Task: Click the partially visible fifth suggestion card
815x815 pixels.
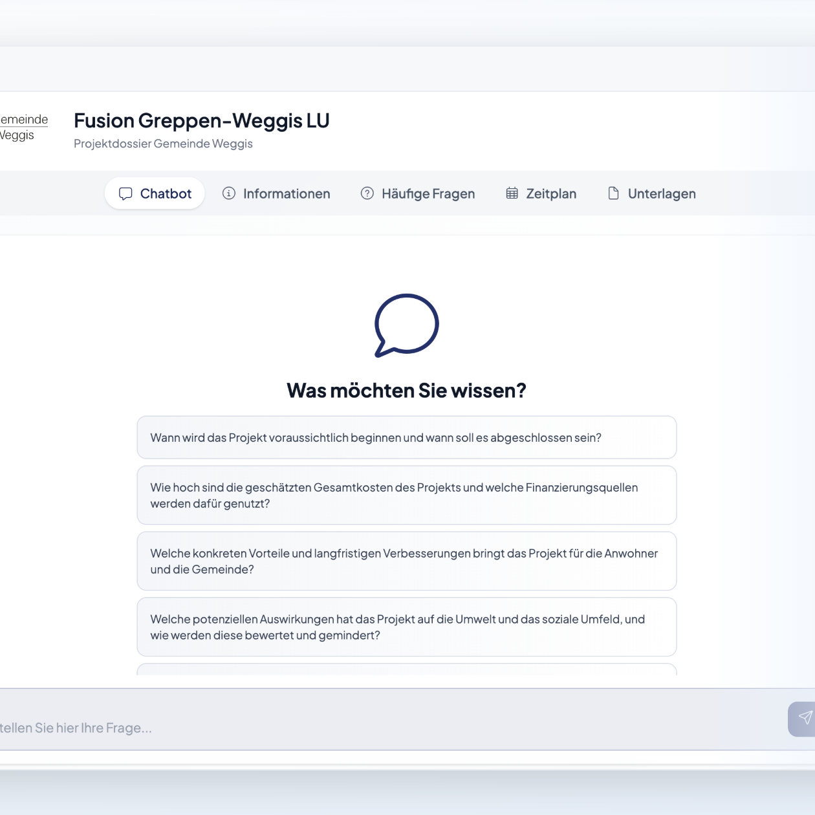Action: (x=406, y=669)
